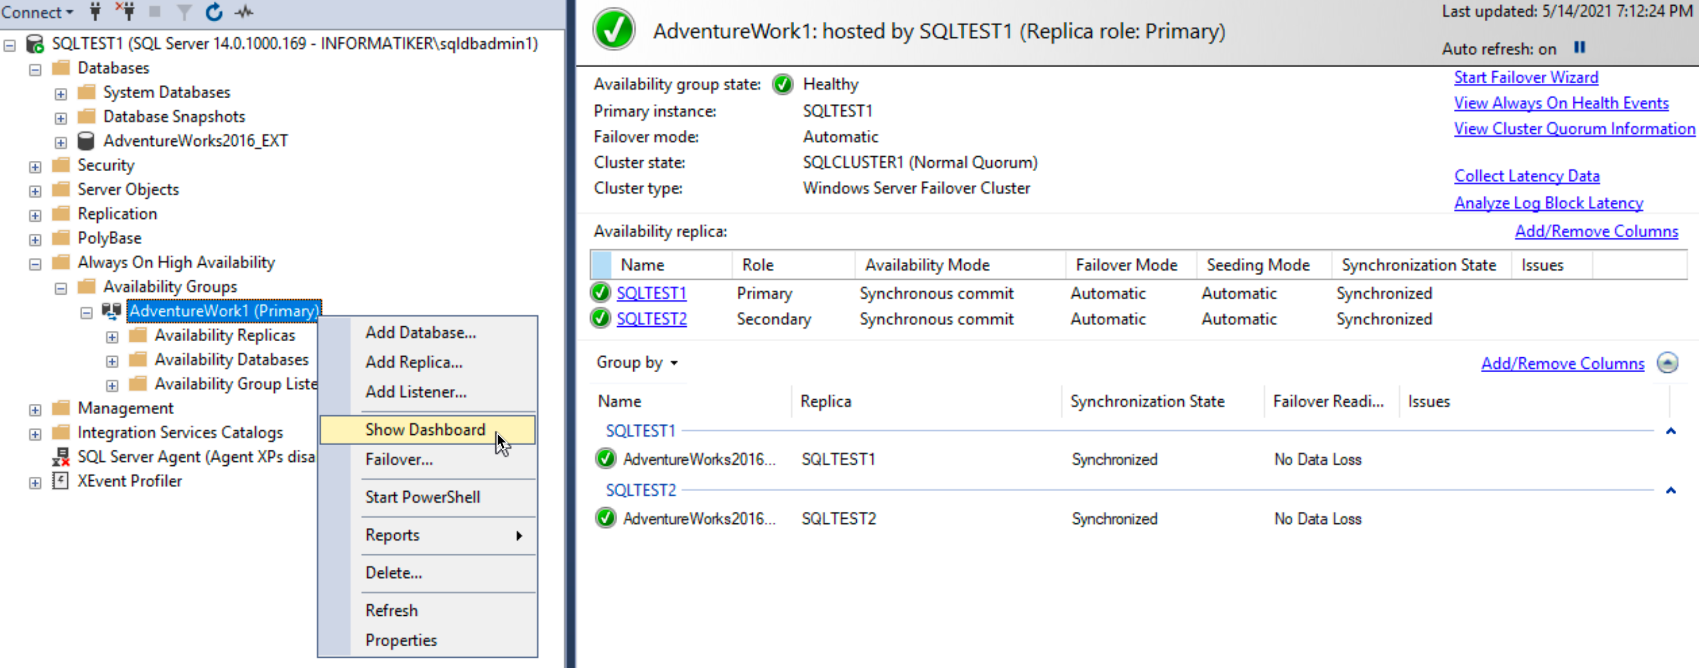The width and height of the screenshot is (1699, 668).
Task: Click green check icon beside SQLTEST1 replica
Action: [600, 292]
